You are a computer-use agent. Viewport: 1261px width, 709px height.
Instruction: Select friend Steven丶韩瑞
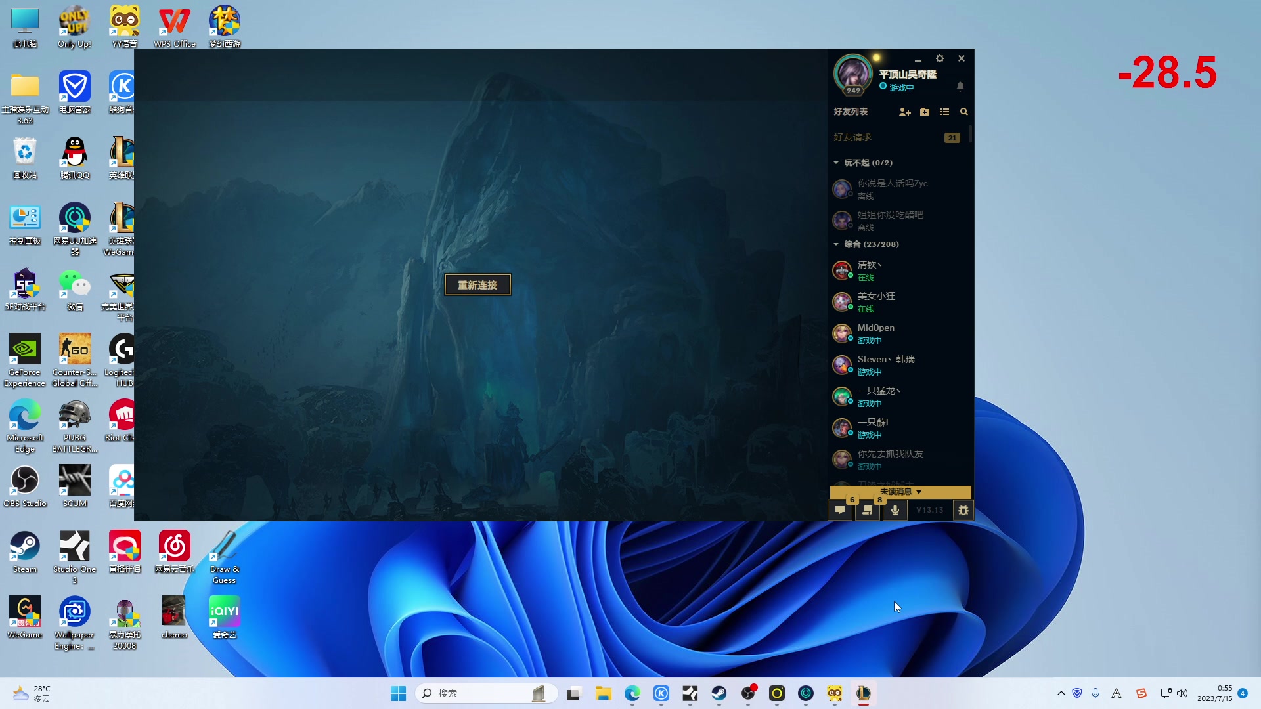click(897, 365)
